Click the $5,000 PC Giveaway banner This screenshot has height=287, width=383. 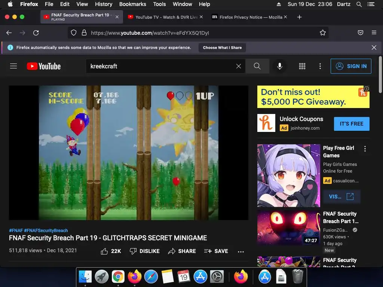[x=313, y=97]
